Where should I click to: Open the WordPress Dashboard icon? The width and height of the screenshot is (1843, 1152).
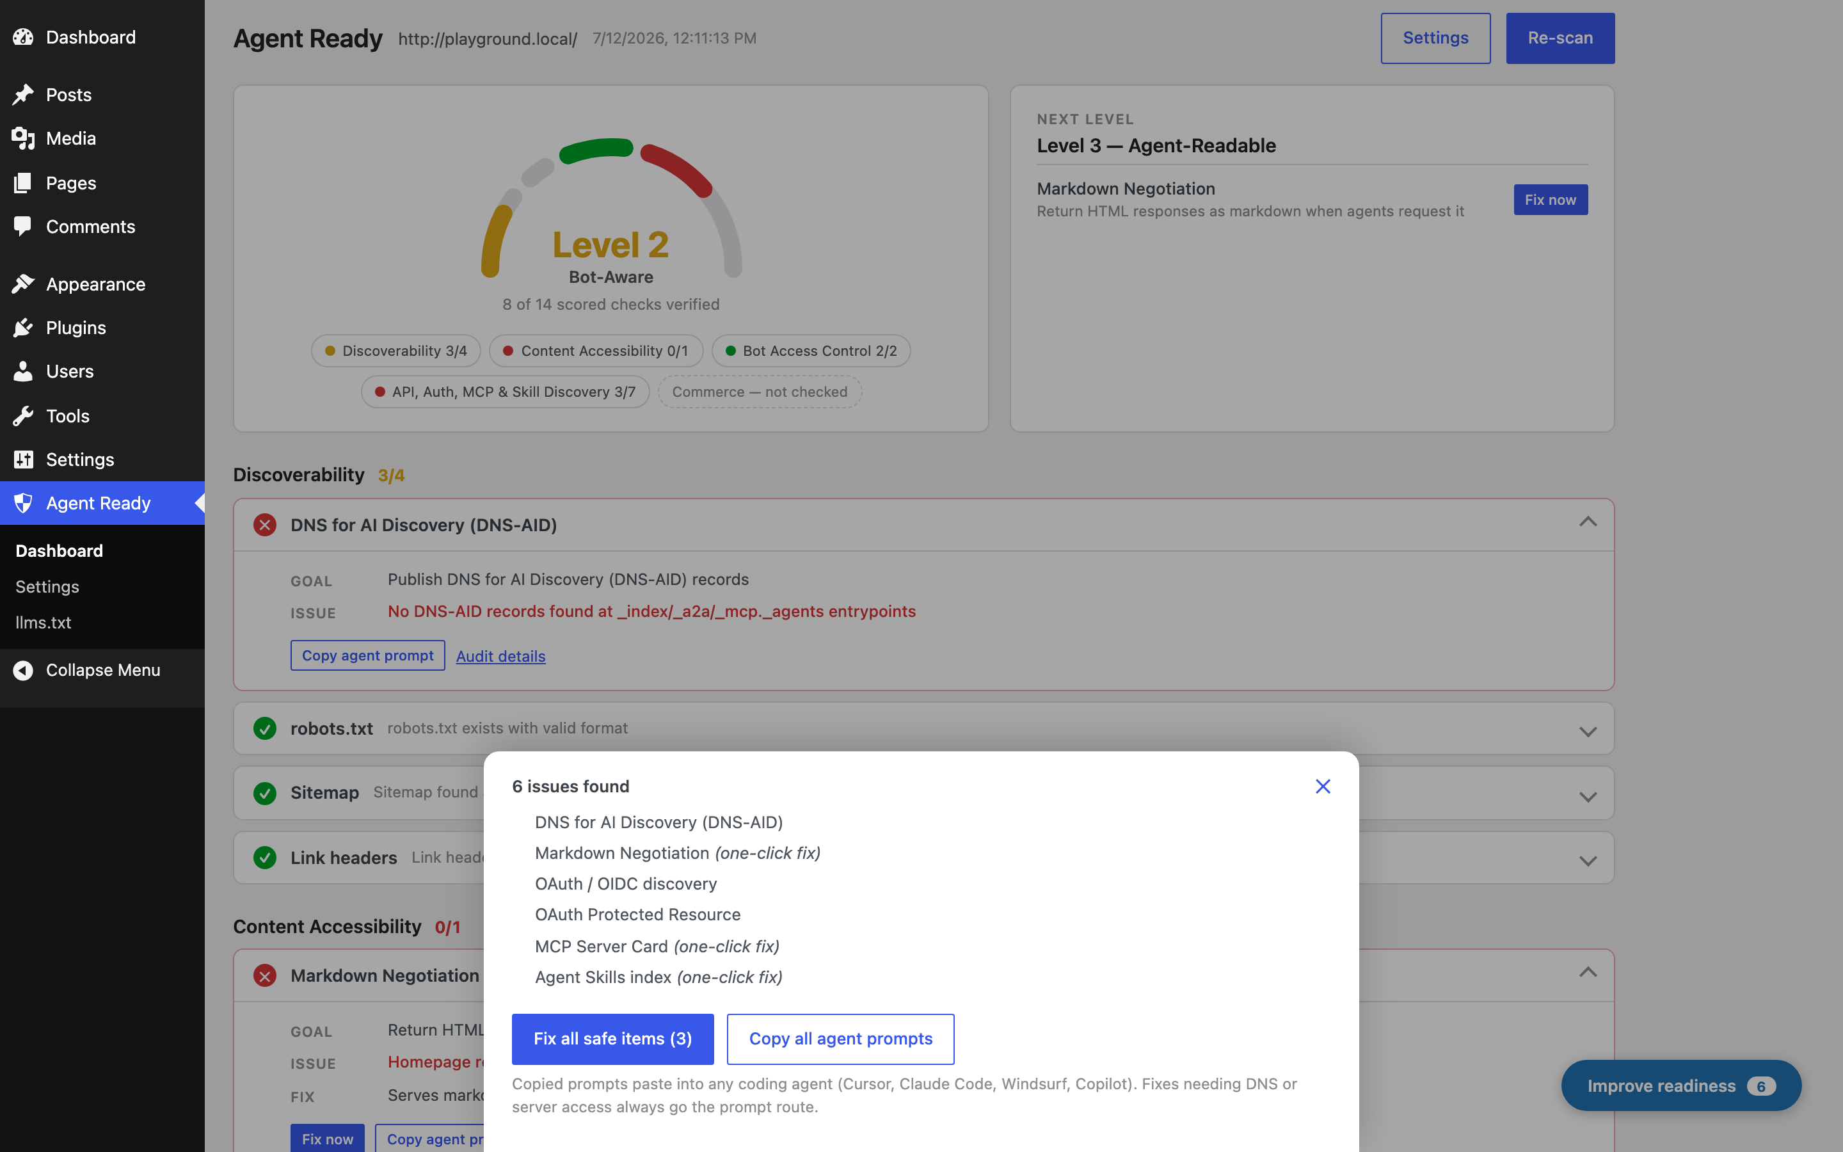(23, 36)
